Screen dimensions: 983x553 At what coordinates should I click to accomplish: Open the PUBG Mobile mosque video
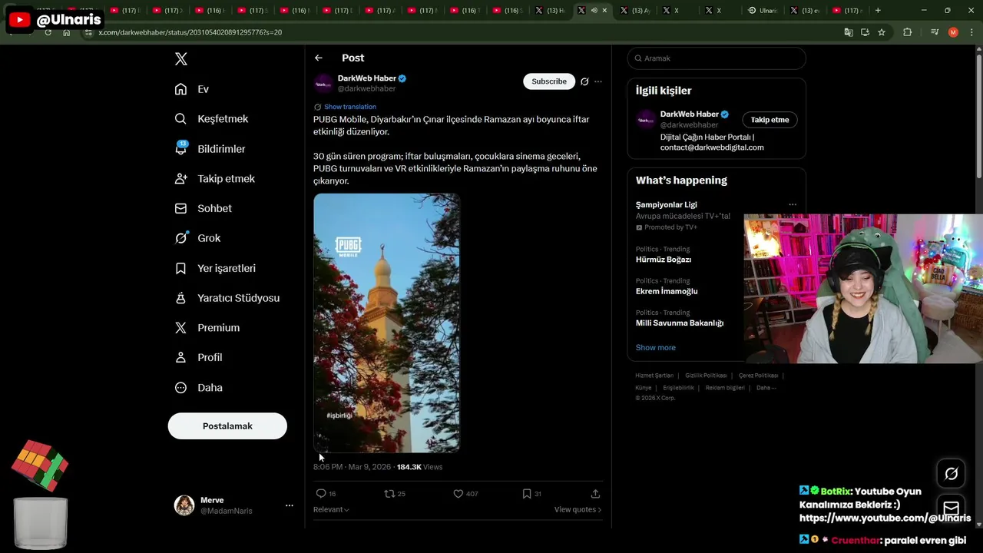click(387, 323)
